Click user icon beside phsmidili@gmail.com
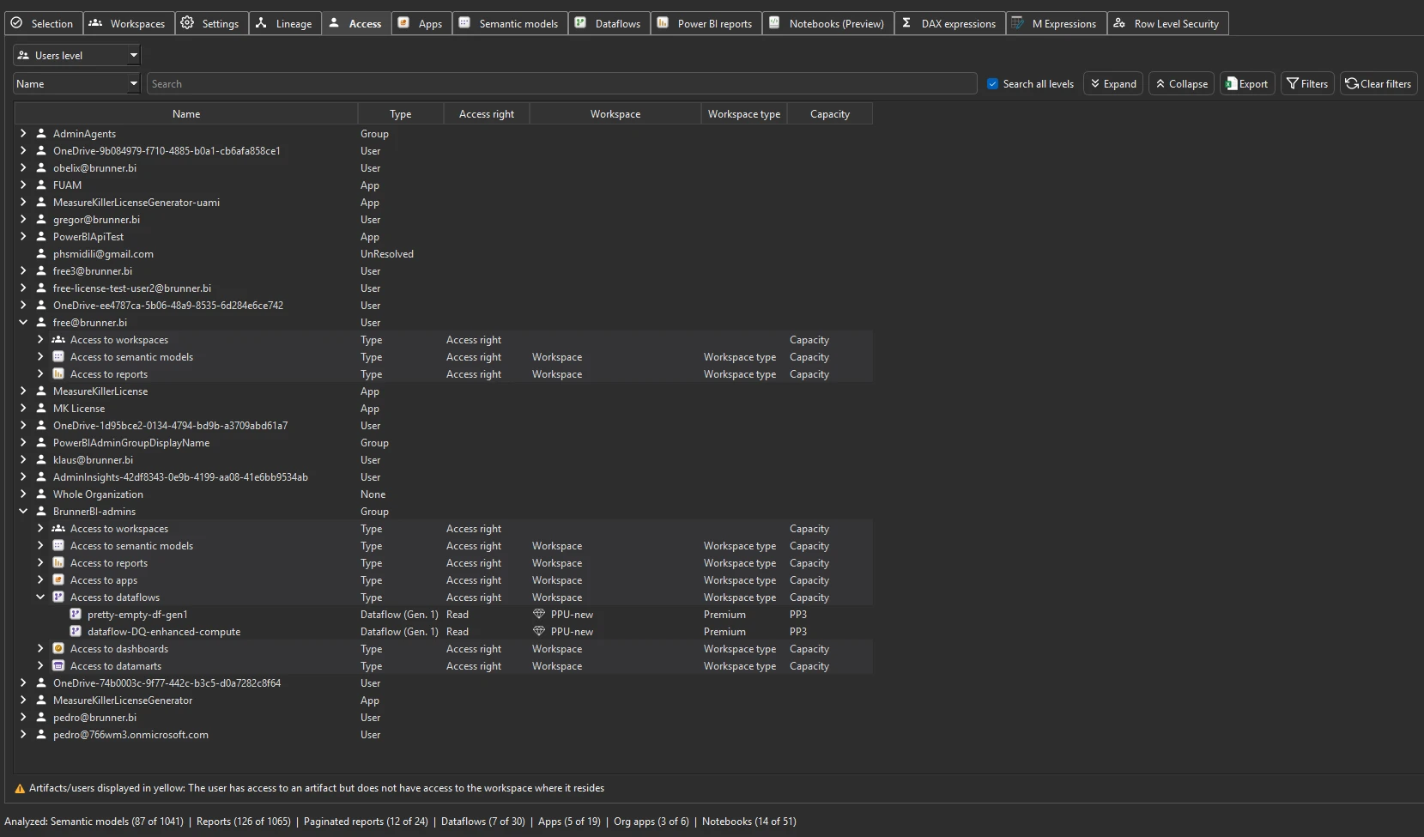1424x837 pixels. click(x=41, y=253)
